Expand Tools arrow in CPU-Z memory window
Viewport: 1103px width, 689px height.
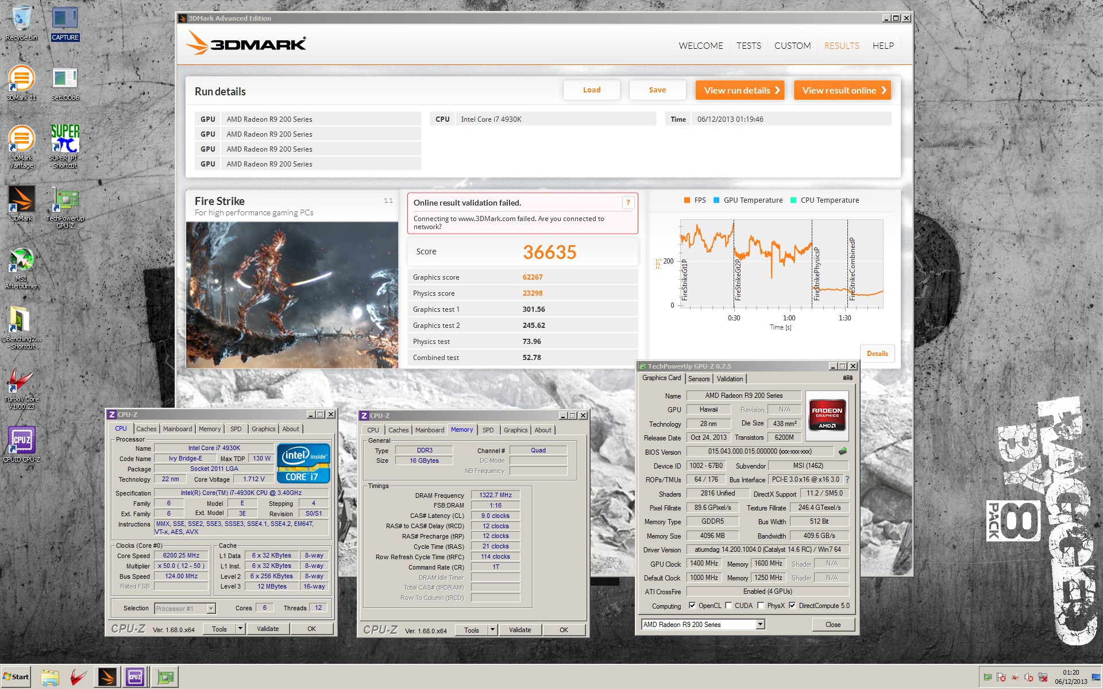(x=492, y=630)
